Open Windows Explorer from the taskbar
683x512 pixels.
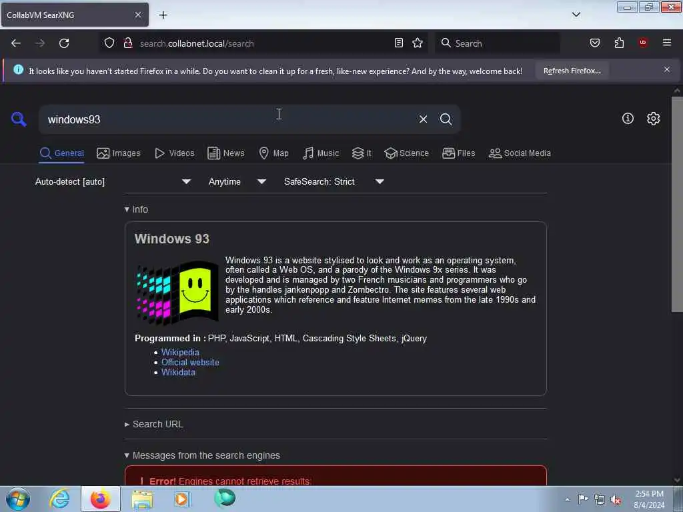(142, 499)
